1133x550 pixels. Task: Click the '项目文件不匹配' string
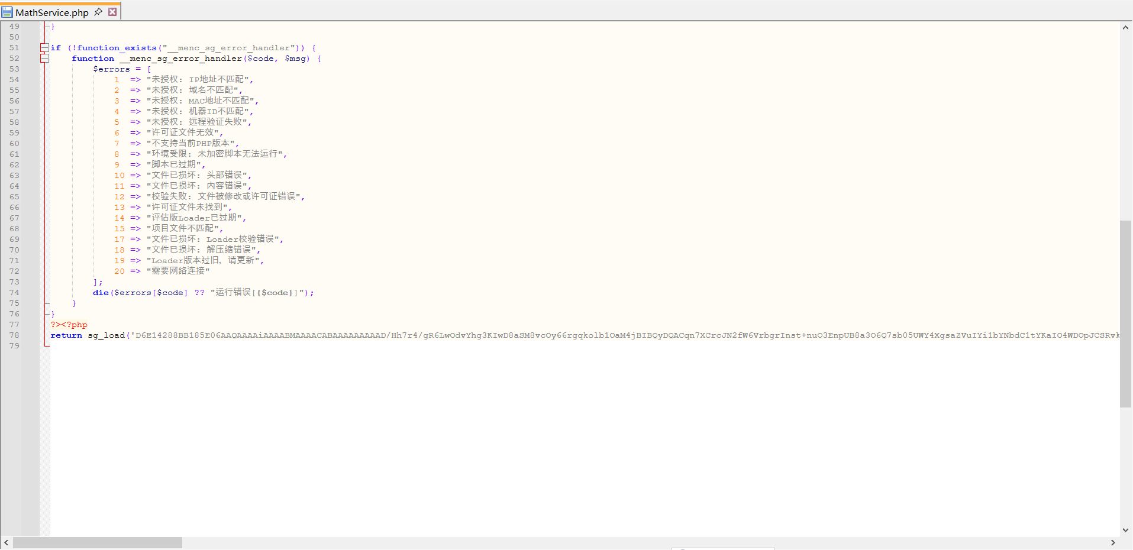[x=182, y=229]
